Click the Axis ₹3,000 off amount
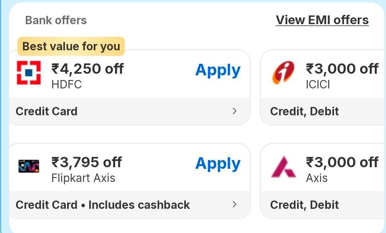Viewport: 386px width, 233px height. click(x=342, y=162)
